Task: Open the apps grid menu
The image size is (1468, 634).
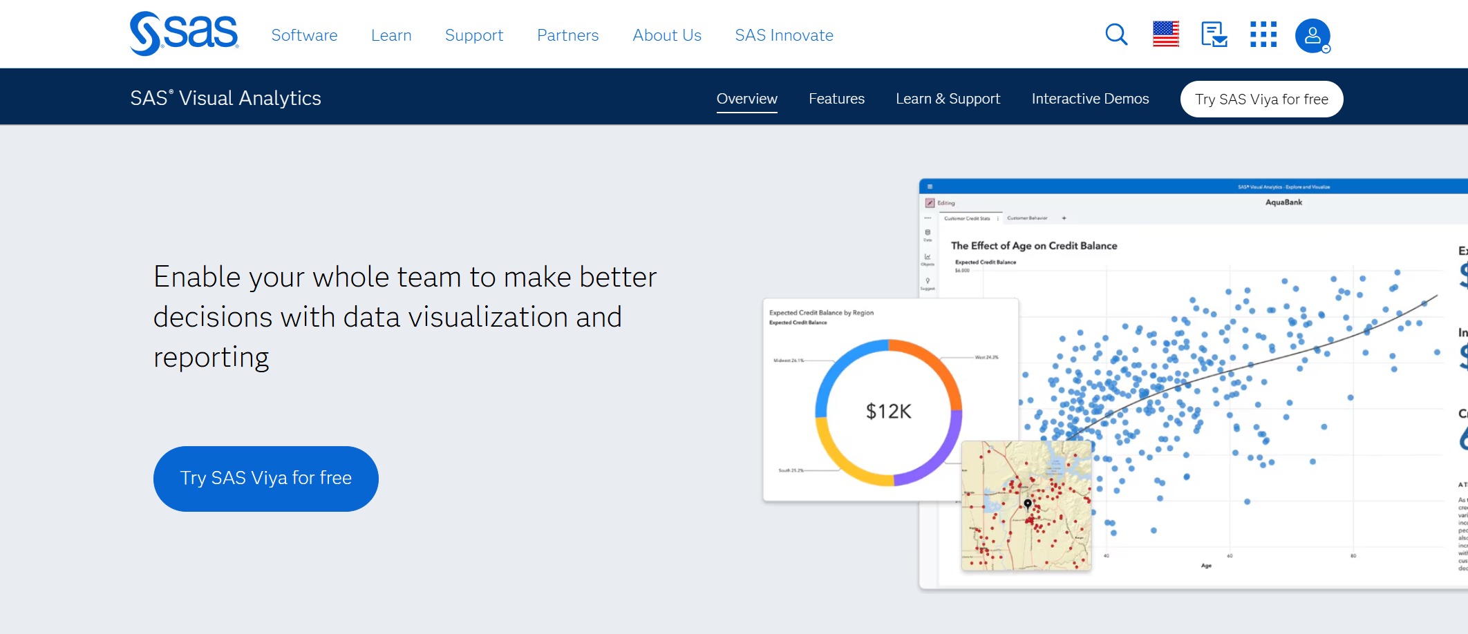Action: (x=1264, y=35)
